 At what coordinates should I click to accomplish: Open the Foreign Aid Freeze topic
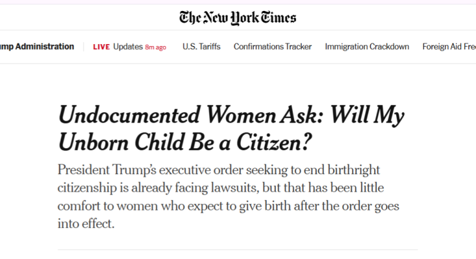(449, 47)
